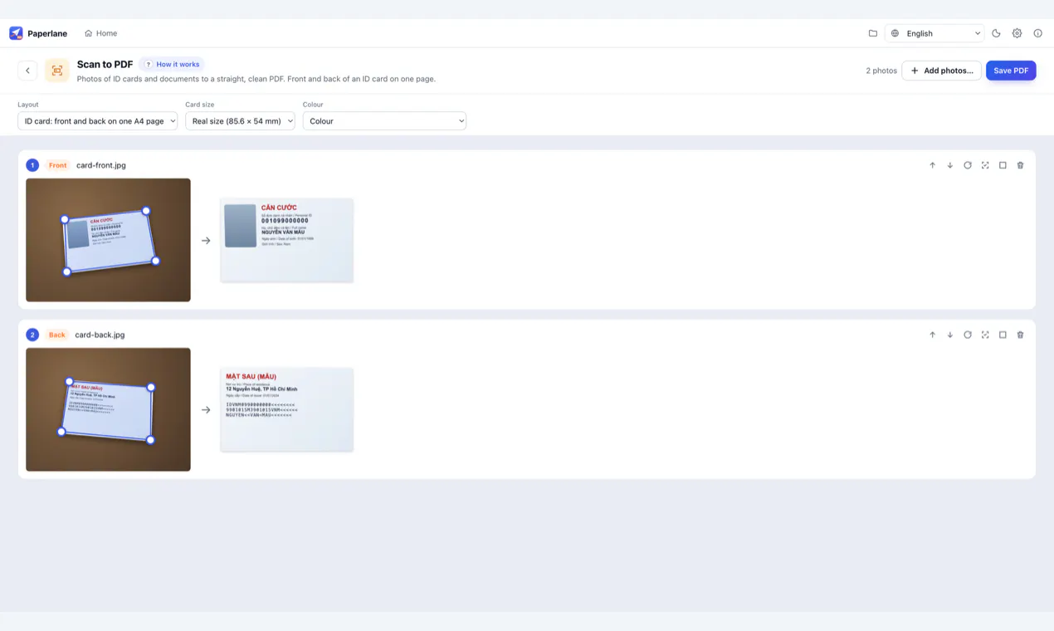The width and height of the screenshot is (1054, 631).
Task: Click the Add photos... button
Action: (x=941, y=71)
